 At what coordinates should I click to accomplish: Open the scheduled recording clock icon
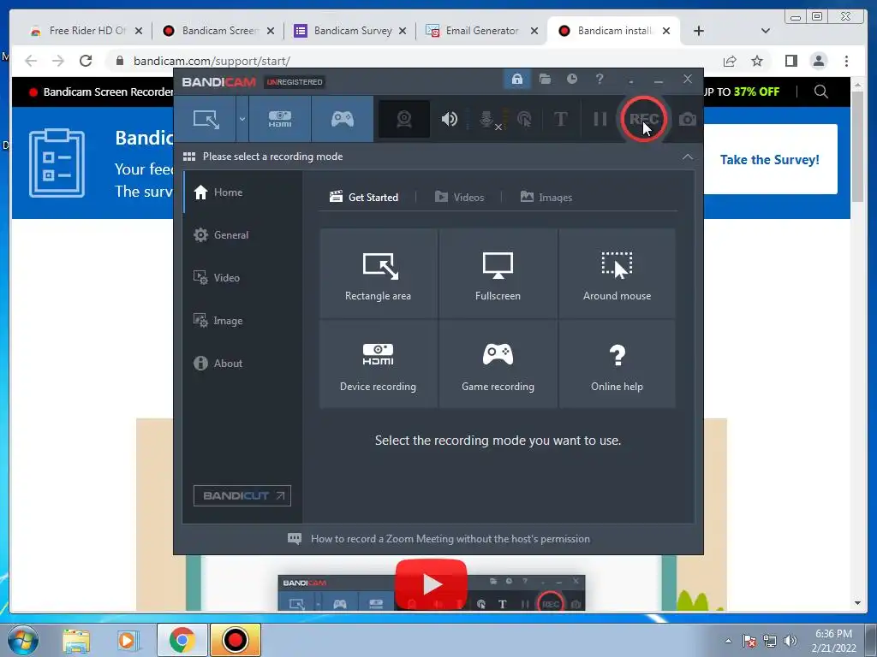pyautogui.click(x=571, y=80)
